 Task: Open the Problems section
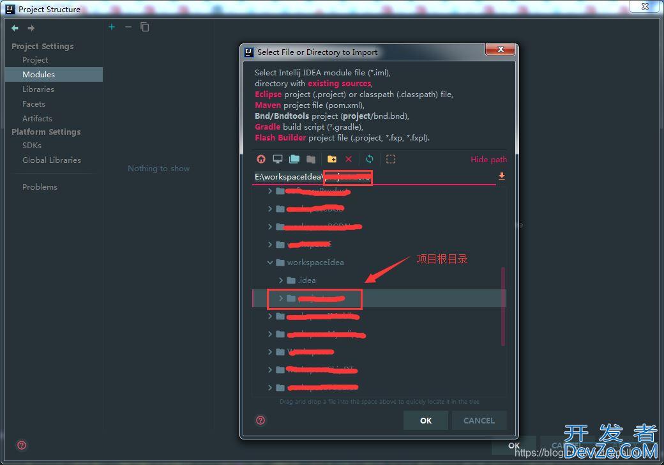click(x=40, y=187)
